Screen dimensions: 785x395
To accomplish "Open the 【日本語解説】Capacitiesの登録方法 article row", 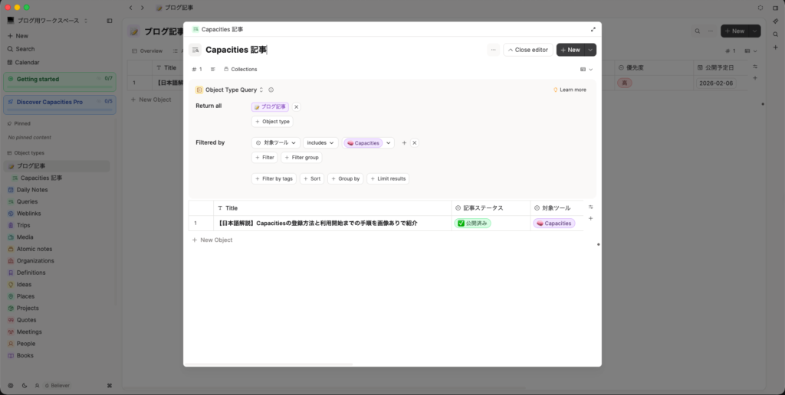I will tap(318, 224).
